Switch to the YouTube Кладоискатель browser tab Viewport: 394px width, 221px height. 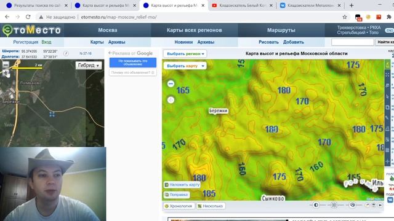242,6
